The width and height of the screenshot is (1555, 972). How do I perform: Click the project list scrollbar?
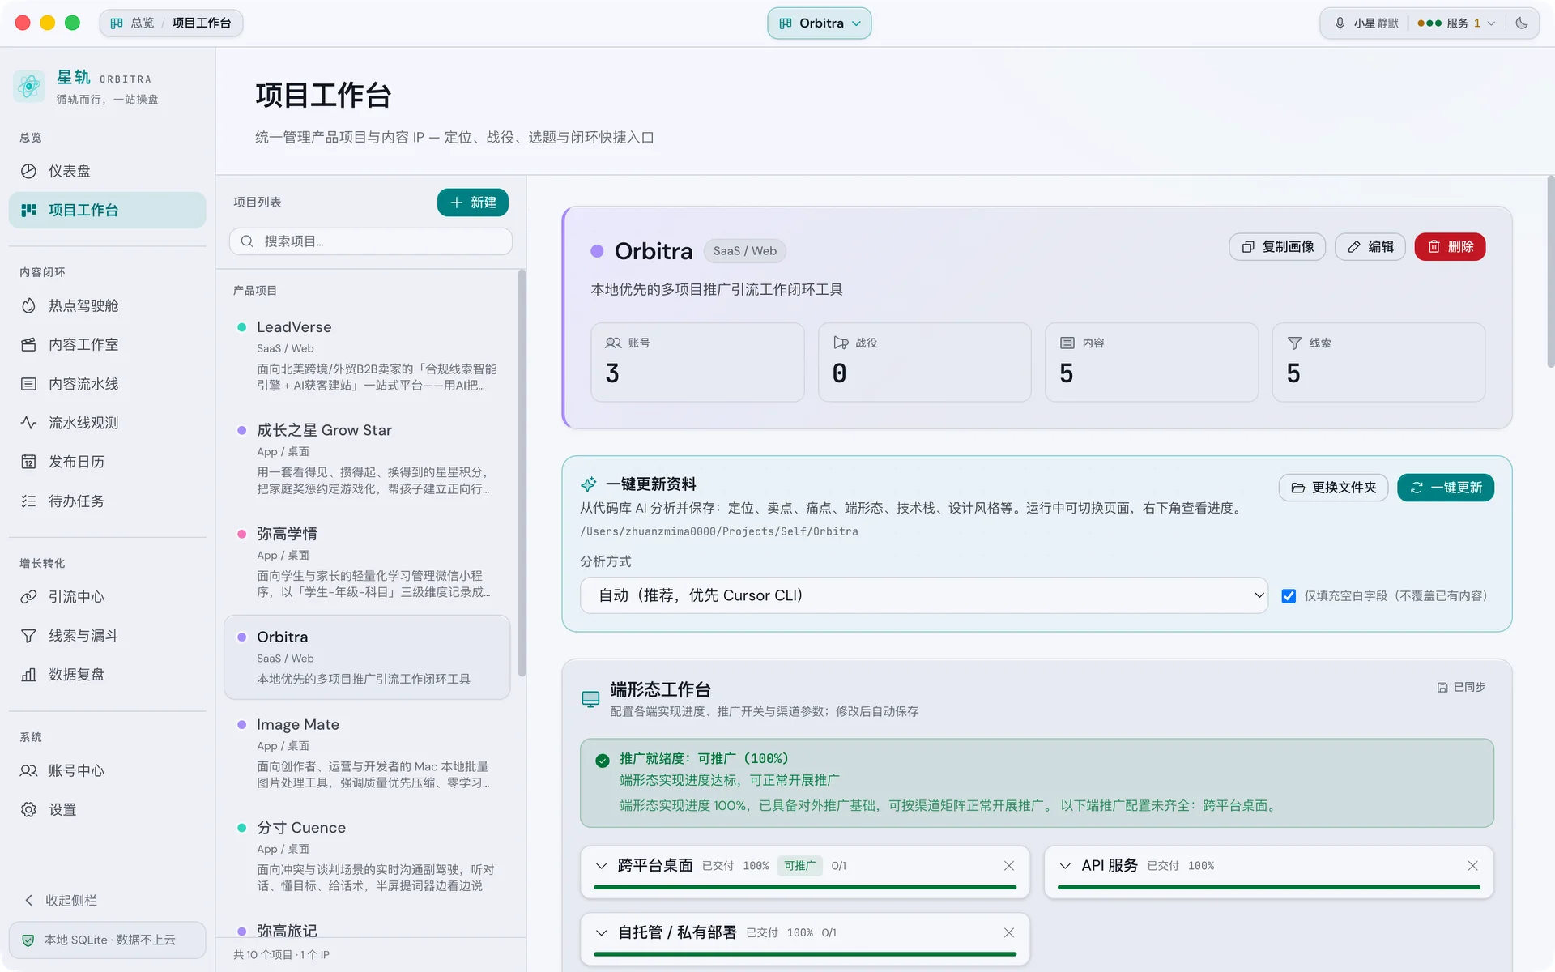(522, 474)
